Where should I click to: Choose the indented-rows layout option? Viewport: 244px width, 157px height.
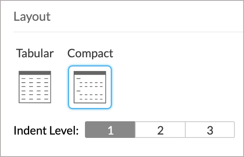tap(90, 87)
